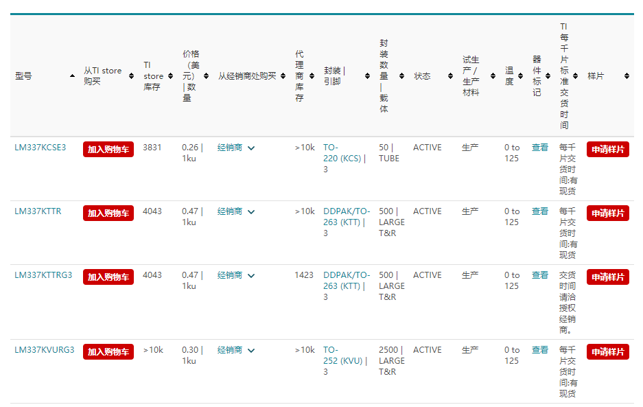Viewport: 643px width, 407px height.
Task: Add LM337KCSE3 to cart (加入购物车)
Action: pos(108,150)
